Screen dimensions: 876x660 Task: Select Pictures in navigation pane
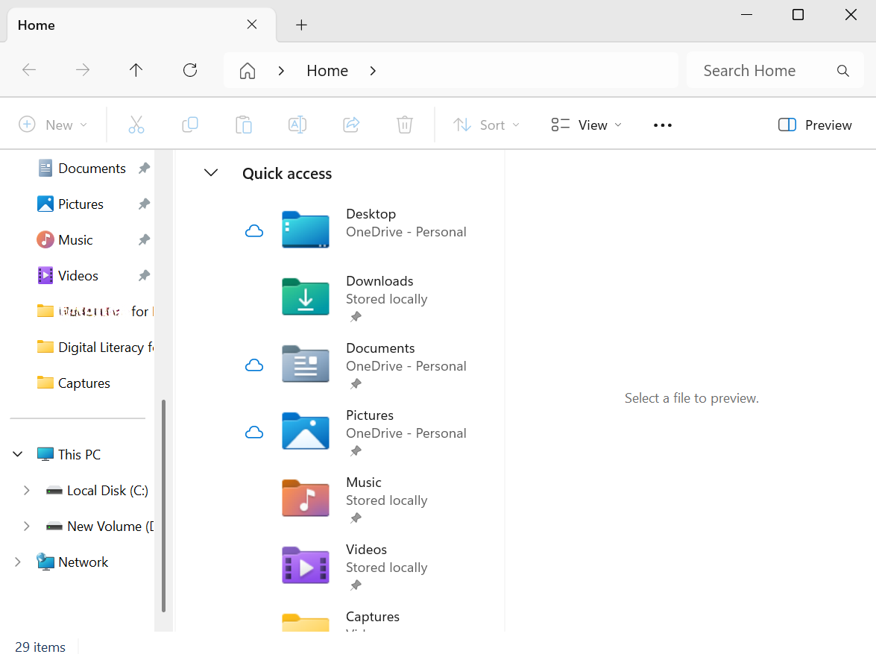(81, 204)
